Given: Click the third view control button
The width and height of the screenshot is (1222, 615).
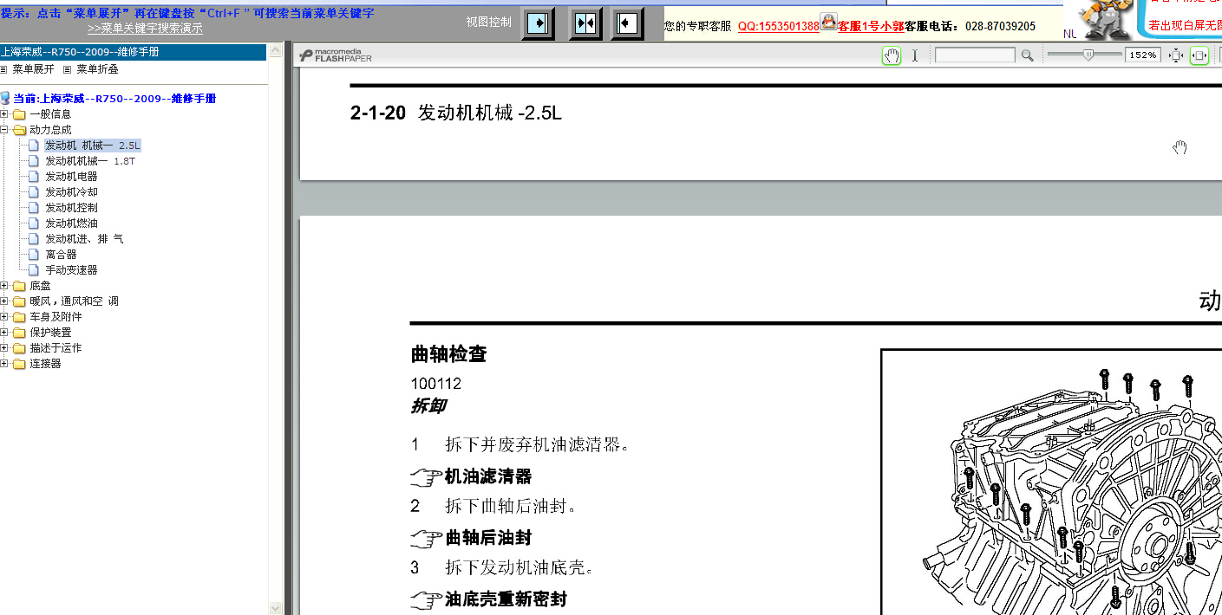Looking at the screenshot, I should [627, 23].
